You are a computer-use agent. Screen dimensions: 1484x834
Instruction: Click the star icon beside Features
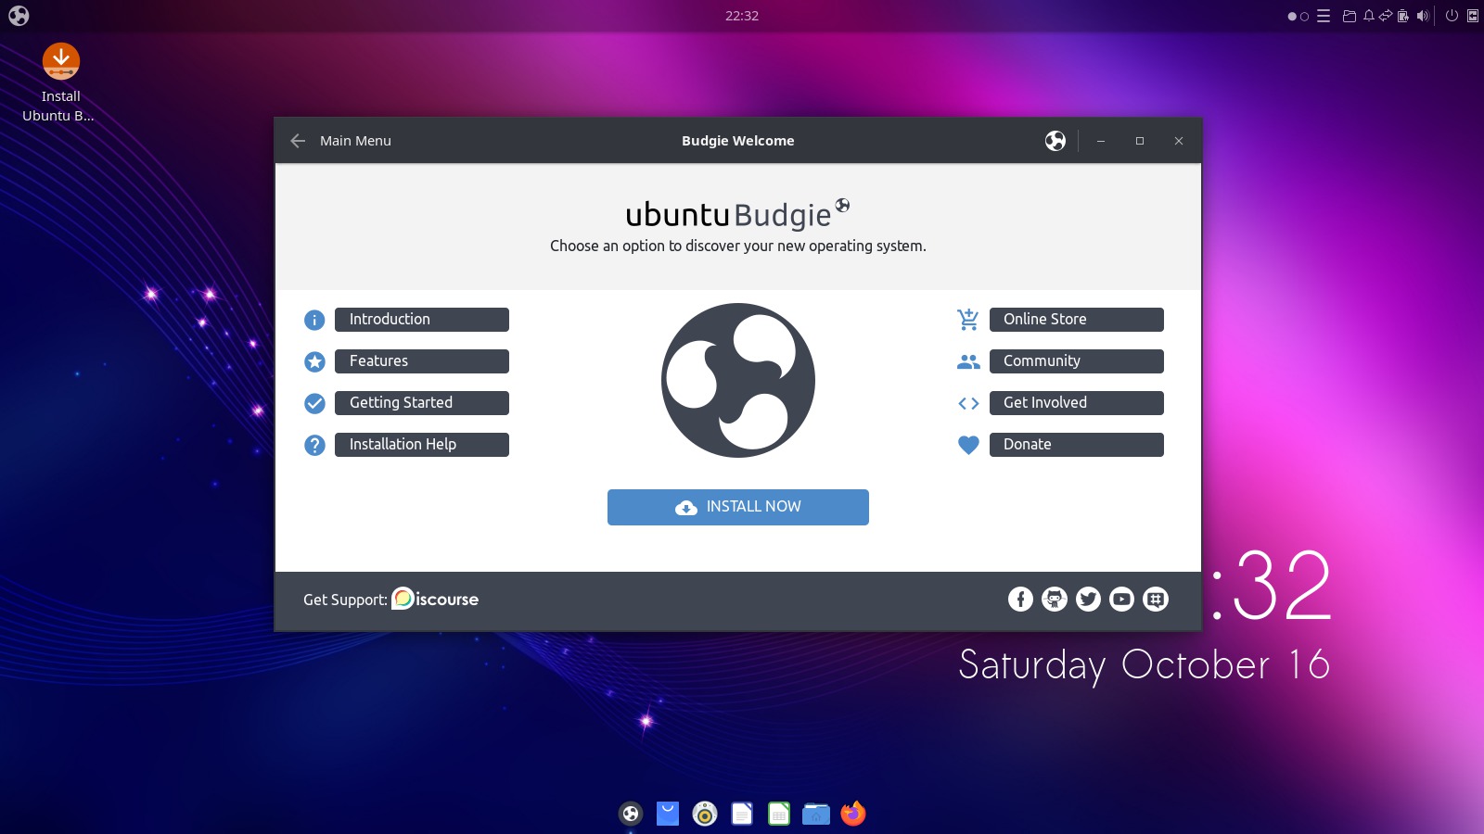pyautogui.click(x=314, y=361)
